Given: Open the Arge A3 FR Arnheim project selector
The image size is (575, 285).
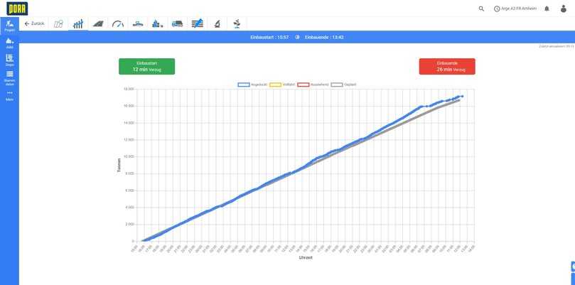Looking at the screenshot, I should (x=515, y=9).
